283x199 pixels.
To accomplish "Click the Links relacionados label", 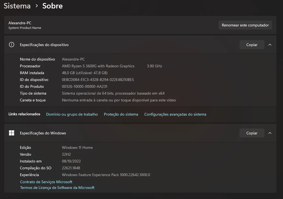I will (x=24, y=114).
